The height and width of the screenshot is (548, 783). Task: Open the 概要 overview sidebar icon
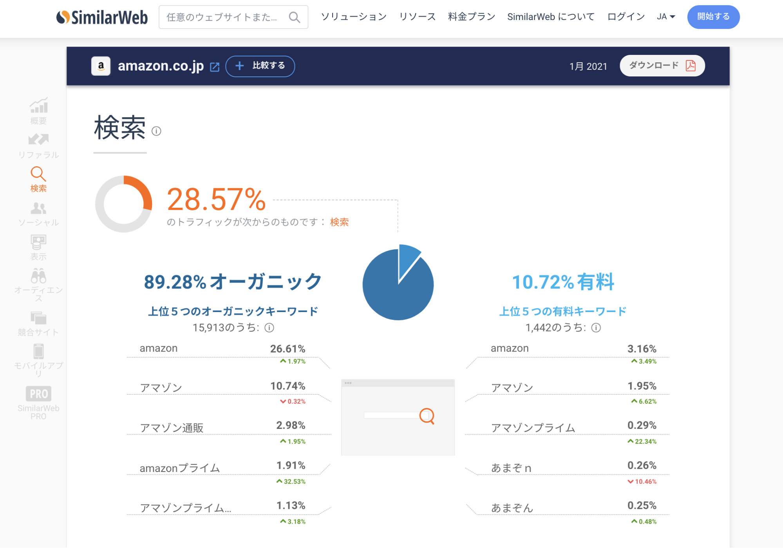pyautogui.click(x=38, y=106)
